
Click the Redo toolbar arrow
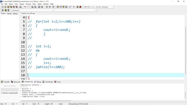point(28,7)
